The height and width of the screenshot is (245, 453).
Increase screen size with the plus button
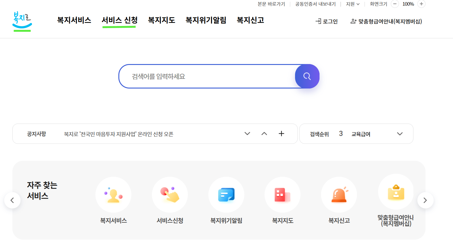coord(421,4)
